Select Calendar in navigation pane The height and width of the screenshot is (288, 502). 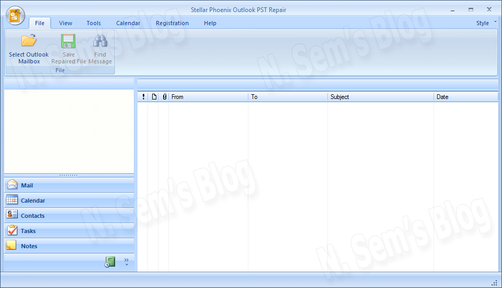click(69, 201)
